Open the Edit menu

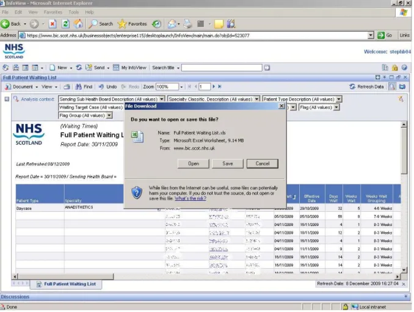coord(18,12)
